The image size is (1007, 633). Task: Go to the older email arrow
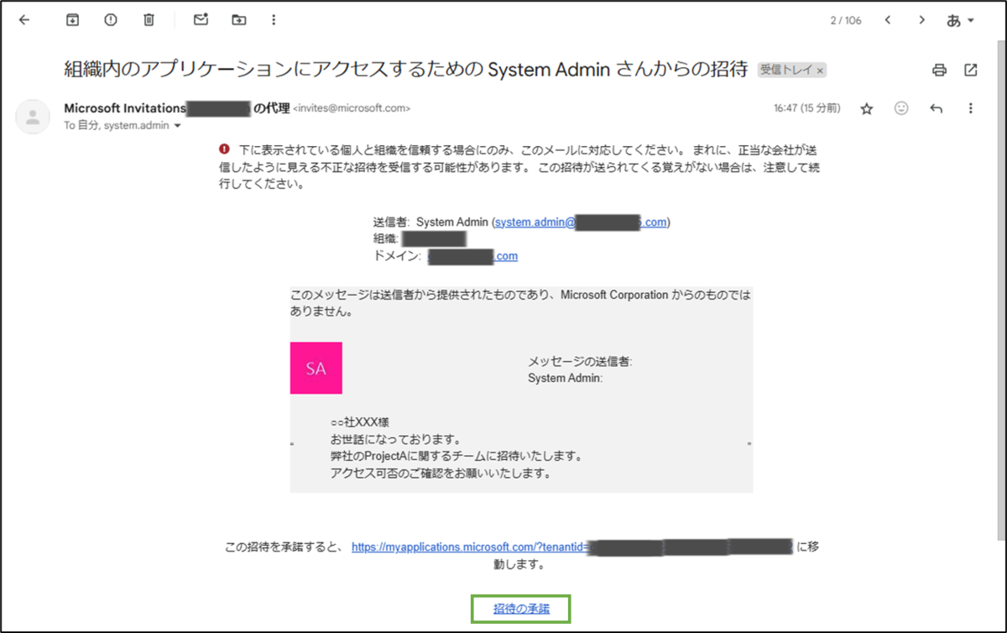(x=921, y=20)
